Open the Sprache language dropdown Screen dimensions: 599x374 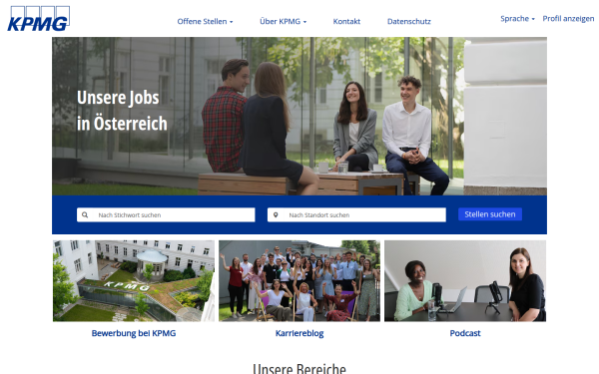coord(517,18)
